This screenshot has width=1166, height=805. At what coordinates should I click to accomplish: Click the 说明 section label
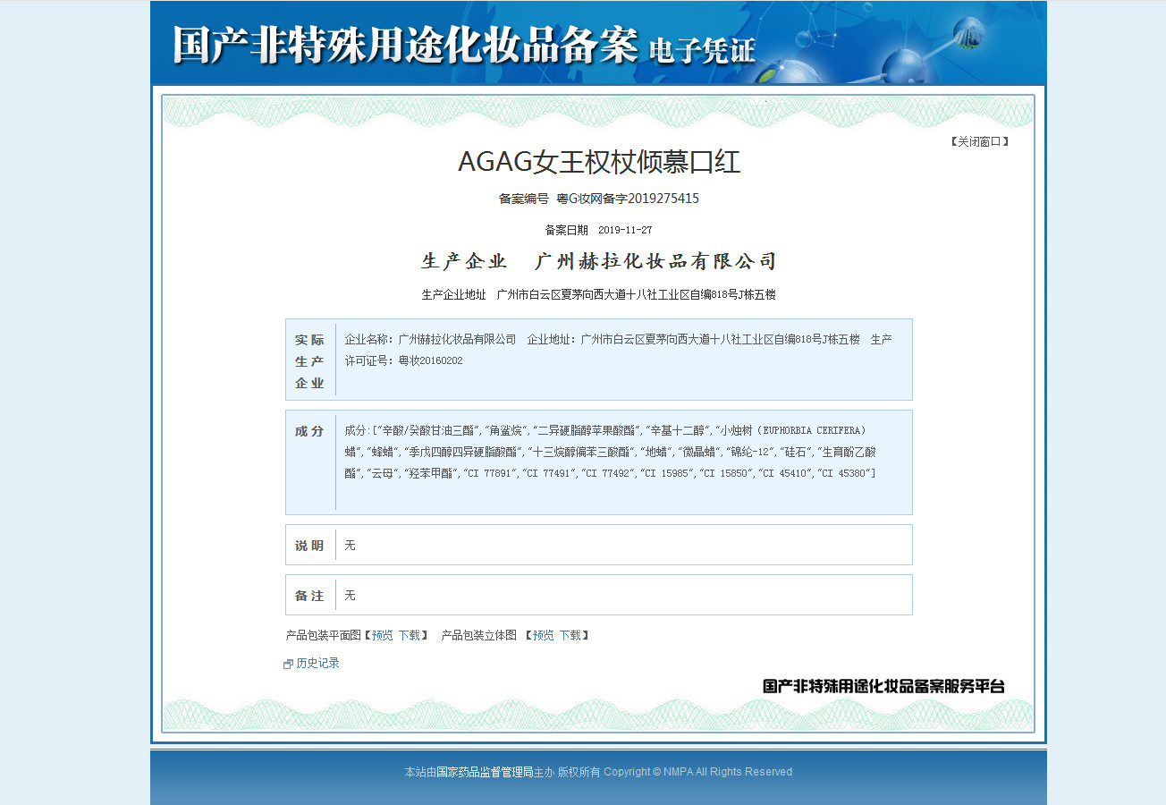pos(310,546)
